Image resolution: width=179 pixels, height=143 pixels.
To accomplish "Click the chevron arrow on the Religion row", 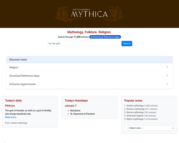I will pos(167,67).
